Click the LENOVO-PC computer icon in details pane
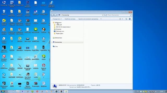The width and height of the screenshot is (167, 93). coord(55,86)
